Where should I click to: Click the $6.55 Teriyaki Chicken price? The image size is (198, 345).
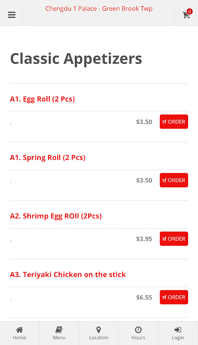click(x=144, y=297)
